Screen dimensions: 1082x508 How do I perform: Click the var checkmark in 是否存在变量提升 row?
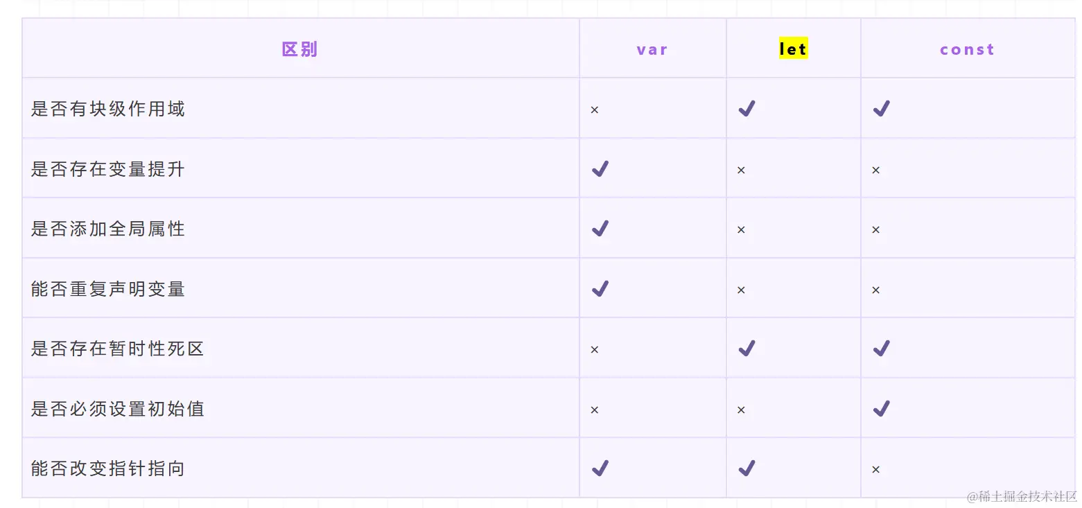point(600,169)
